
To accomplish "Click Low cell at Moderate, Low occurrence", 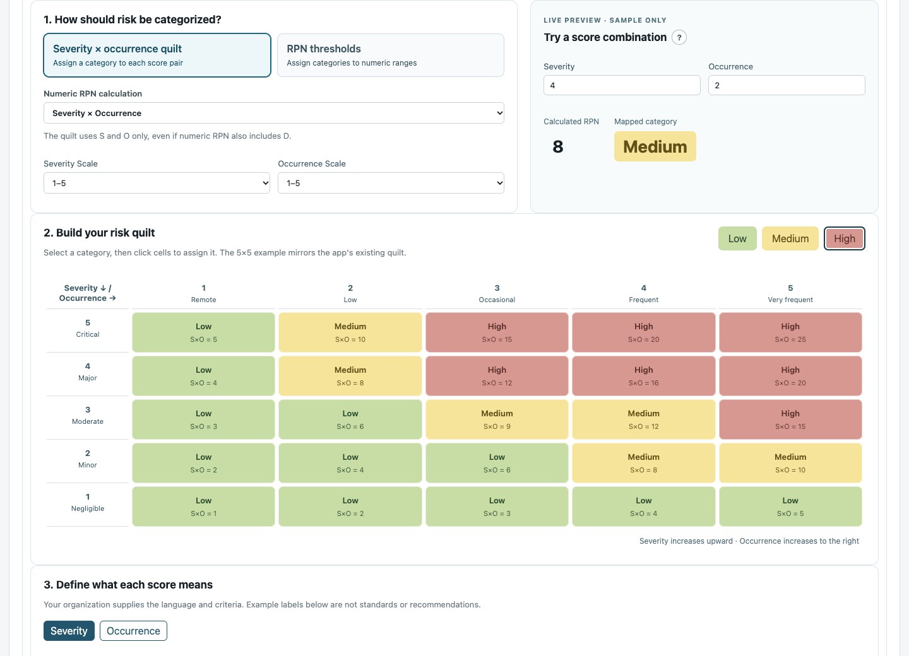I will click(350, 419).
